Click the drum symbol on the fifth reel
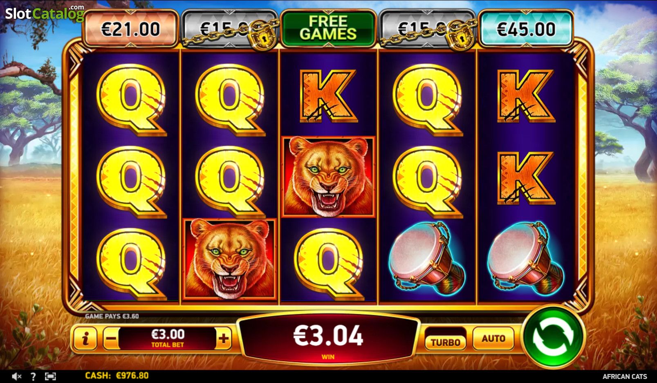The image size is (657, 383). (526, 258)
